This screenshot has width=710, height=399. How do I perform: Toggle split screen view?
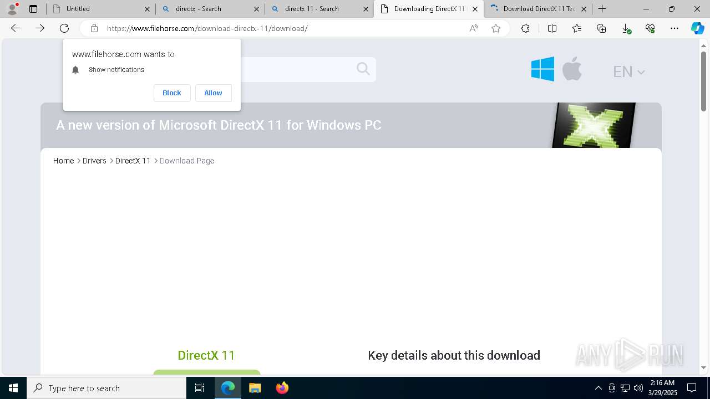point(552,28)
